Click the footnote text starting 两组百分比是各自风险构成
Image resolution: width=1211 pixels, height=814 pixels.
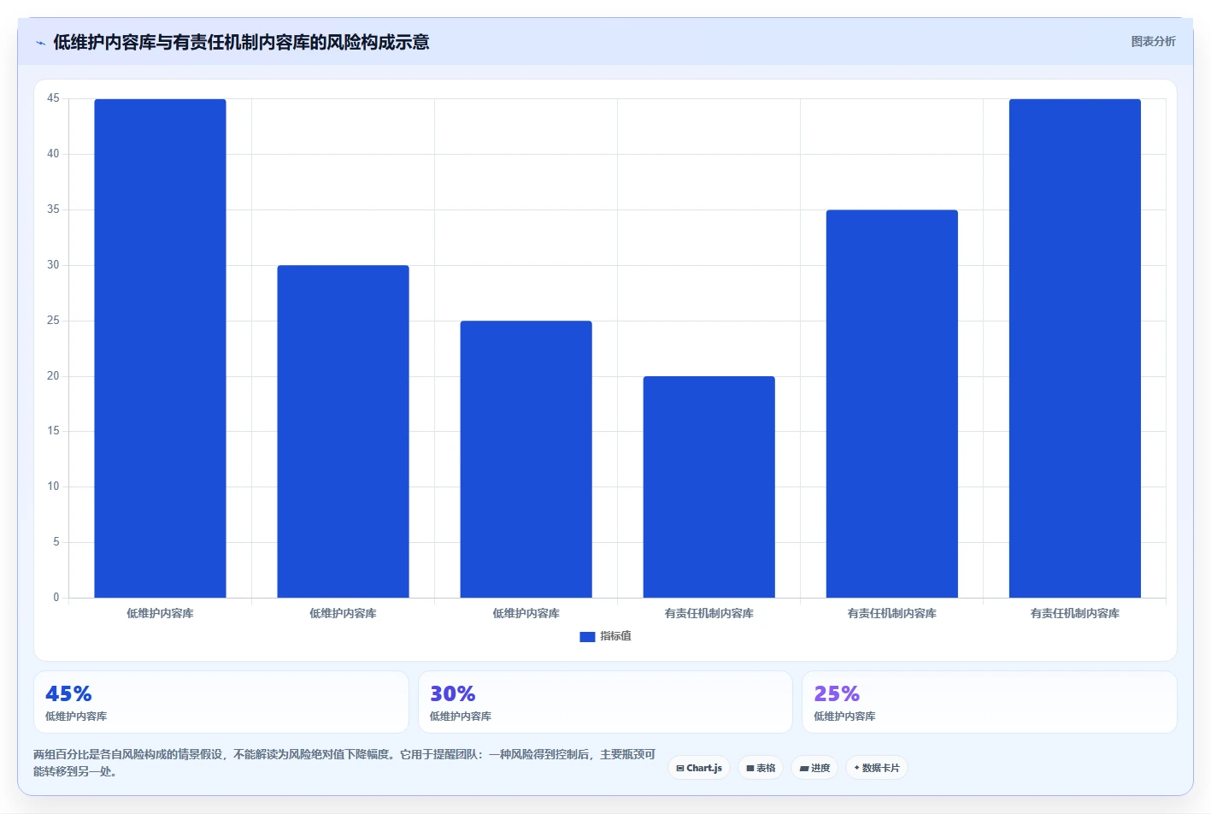[344, 763]
